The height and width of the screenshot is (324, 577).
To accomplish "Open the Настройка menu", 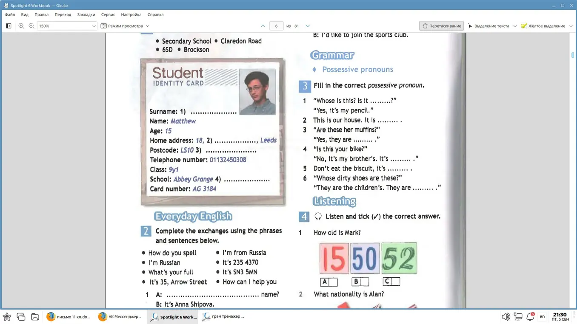I will 131,14.
